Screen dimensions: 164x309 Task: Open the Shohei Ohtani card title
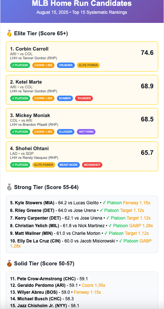(x=29, y=148)
